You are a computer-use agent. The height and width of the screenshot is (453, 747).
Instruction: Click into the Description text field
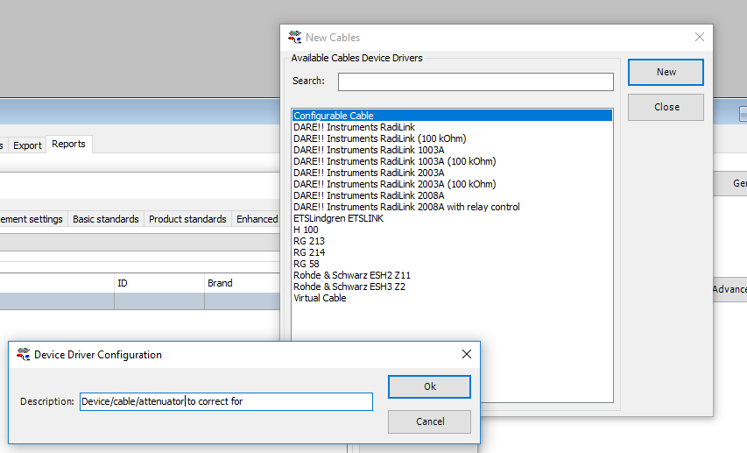coord(226,401)
